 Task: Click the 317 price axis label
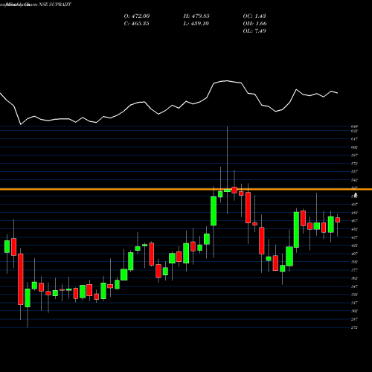(x=354, y=303)
